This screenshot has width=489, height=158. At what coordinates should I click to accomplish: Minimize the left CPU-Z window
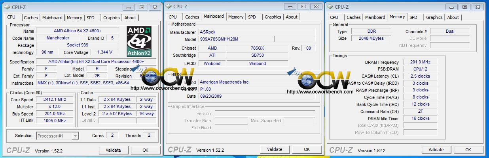tap(129, 7)
